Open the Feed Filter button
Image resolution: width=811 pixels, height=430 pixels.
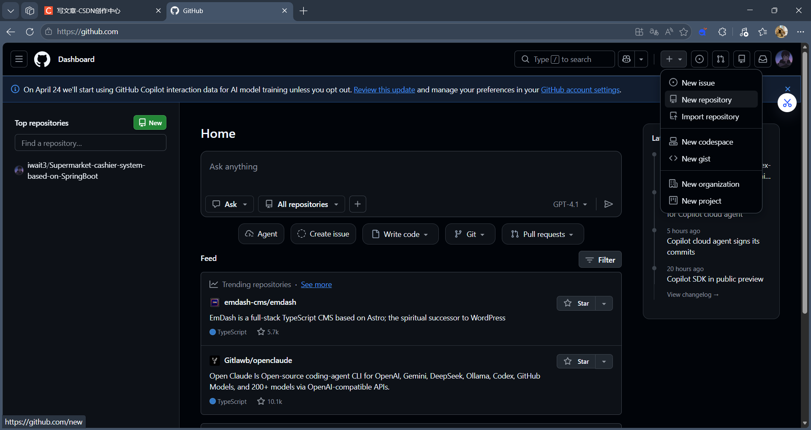(x=600, y=260)
